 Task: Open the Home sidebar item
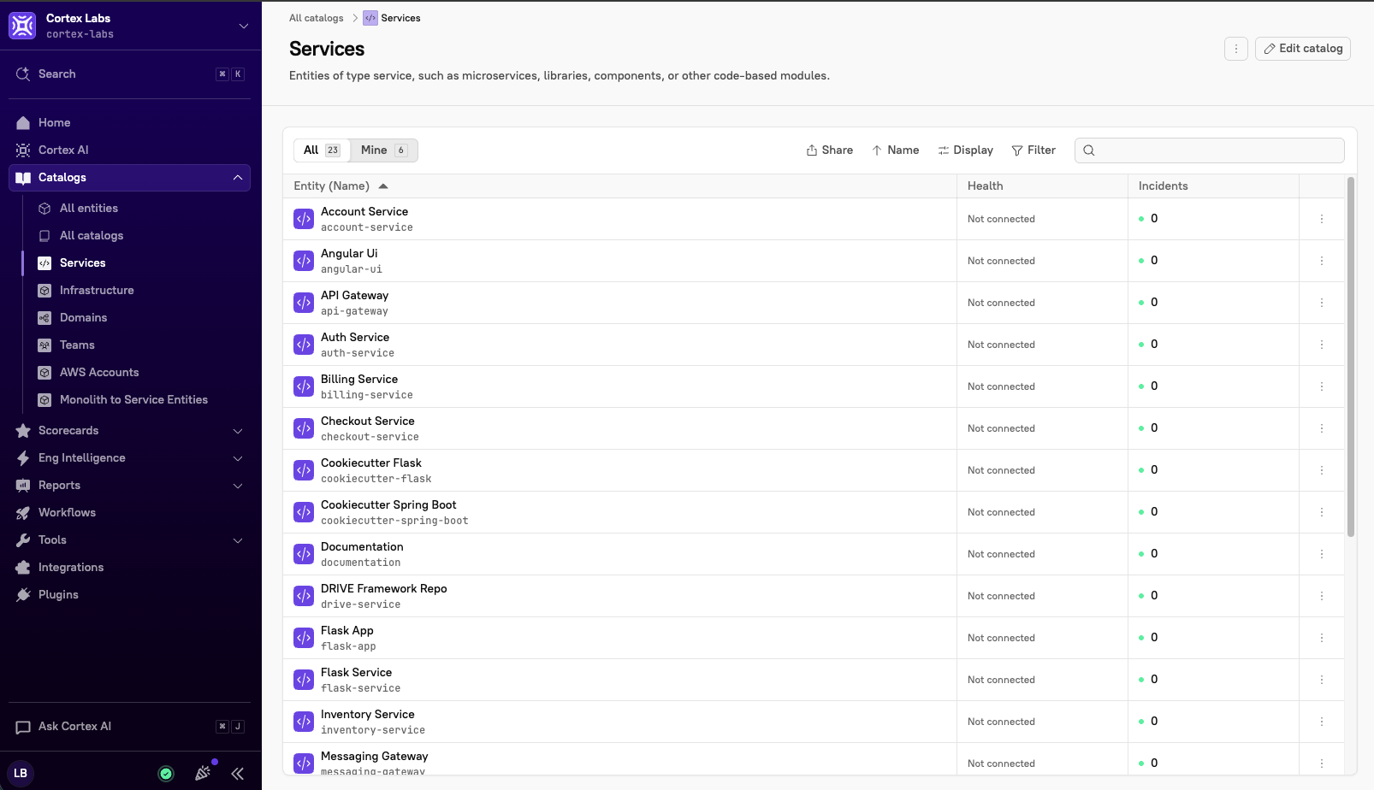(129, 122)
